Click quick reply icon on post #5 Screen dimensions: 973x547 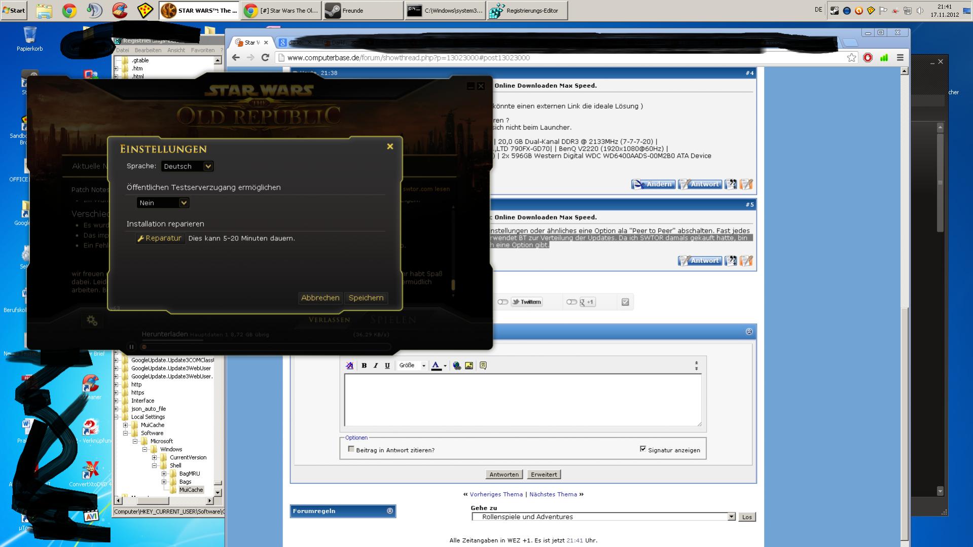click(746, 261)
